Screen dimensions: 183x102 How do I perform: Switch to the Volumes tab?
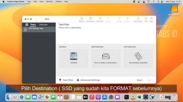[43, 25]
